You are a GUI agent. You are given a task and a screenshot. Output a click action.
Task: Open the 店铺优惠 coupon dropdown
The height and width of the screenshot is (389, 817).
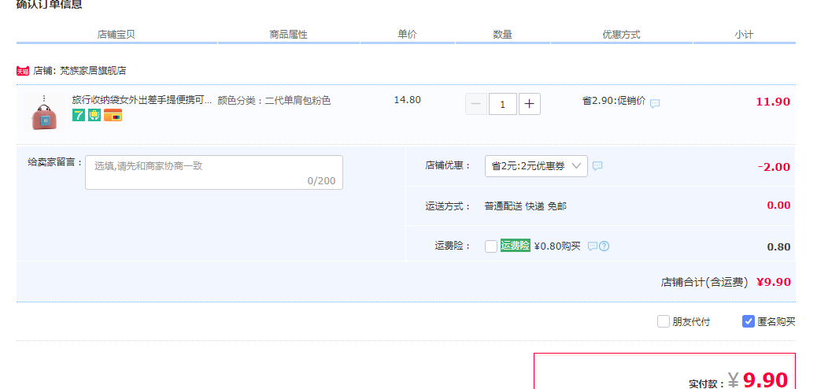point(536,166)
